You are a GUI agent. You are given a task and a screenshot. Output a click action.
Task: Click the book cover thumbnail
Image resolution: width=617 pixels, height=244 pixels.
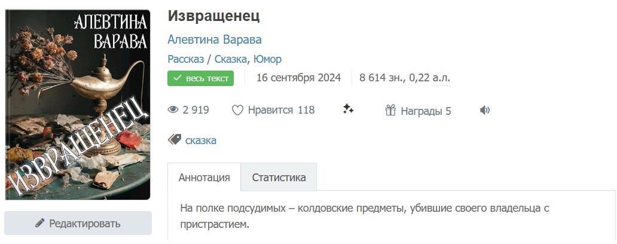[x=78, y=105]
